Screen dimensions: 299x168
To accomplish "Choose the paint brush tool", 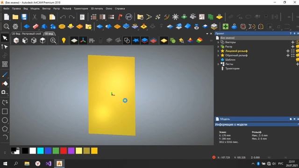I will [5, 75].
